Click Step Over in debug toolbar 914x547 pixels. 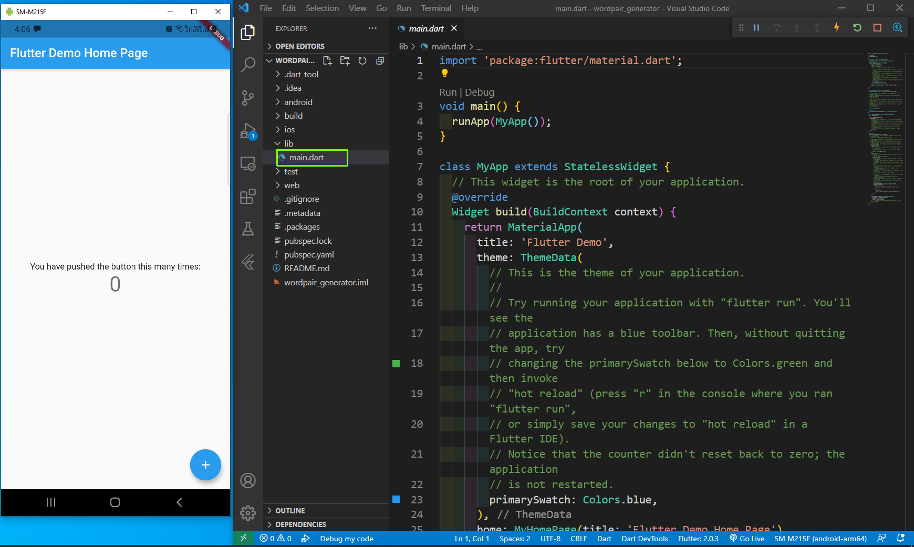click(x=776, y=28)
